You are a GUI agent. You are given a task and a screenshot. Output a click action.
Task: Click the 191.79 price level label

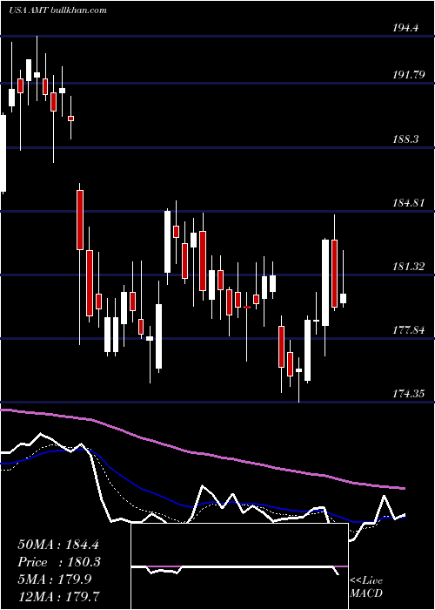[x=409, y=75]
